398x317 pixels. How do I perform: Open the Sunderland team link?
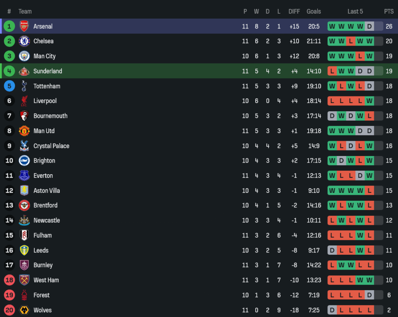pyautogui.click(x=48, y=71)
